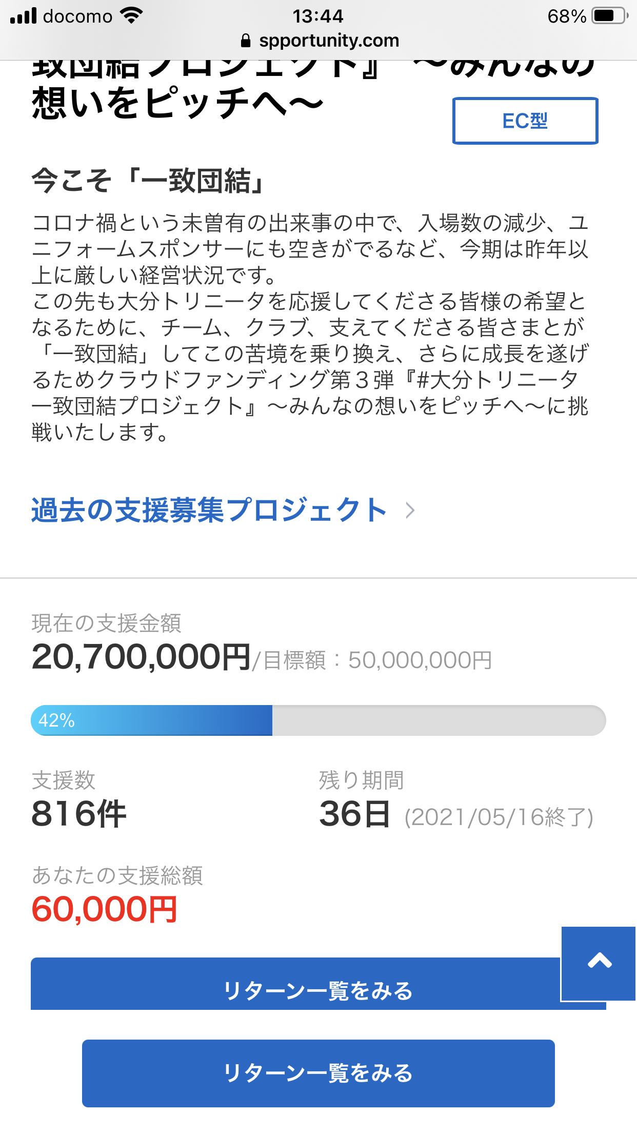
Task: Tap the 2021/05/16終了 end date text
Action: point(499,817)
